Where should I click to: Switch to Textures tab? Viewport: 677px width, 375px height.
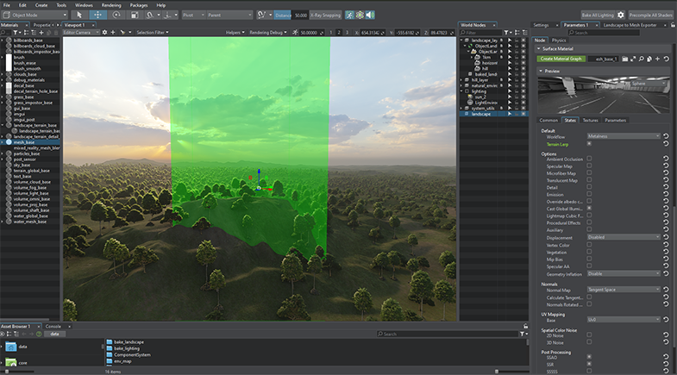coord(590,121)
